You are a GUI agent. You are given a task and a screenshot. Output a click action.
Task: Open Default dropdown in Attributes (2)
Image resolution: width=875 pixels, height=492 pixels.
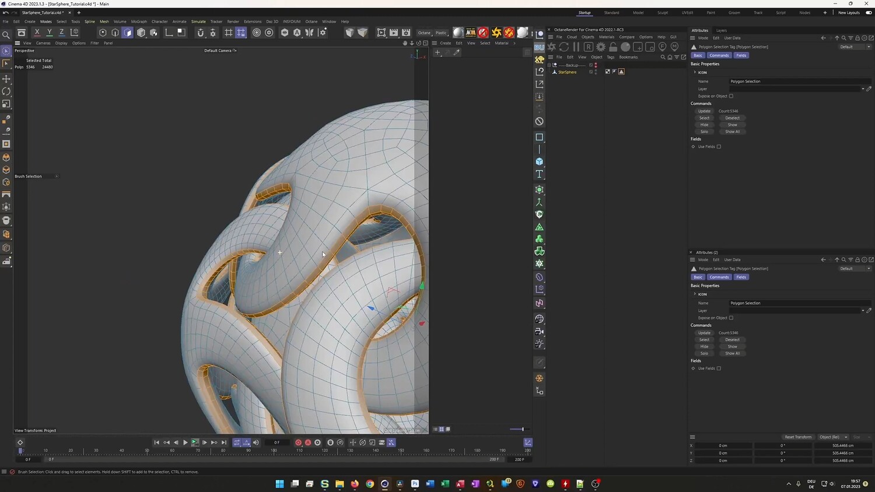(x=855, y=269)
